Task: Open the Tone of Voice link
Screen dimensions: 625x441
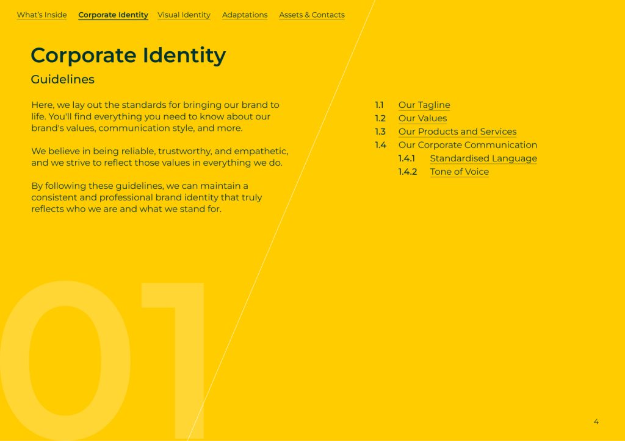Action: point(459,172)
